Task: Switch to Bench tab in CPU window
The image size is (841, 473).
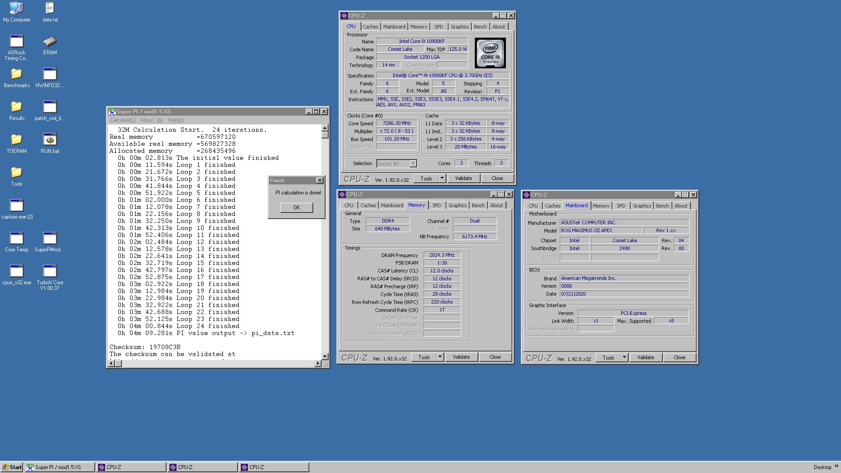Action: (x=480, y=27)
